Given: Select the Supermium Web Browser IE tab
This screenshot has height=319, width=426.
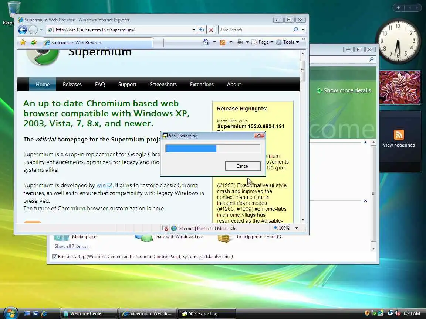Looking at the screenshot, I should coord(98,43).
